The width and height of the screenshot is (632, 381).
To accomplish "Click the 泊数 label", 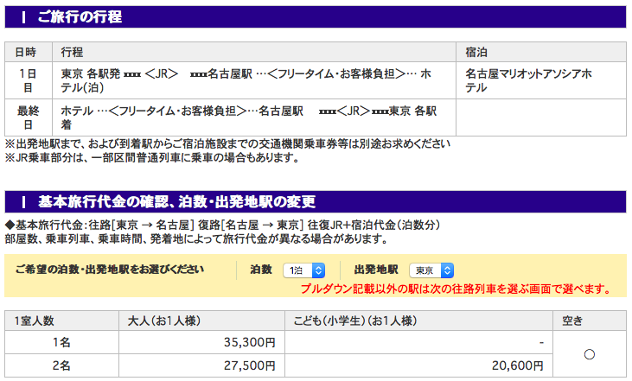I will click(261, 270).
